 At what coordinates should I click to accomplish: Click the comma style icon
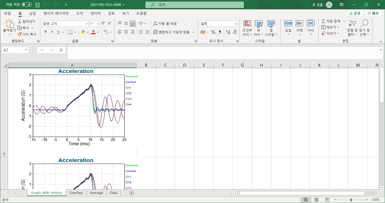click(220, 32)
